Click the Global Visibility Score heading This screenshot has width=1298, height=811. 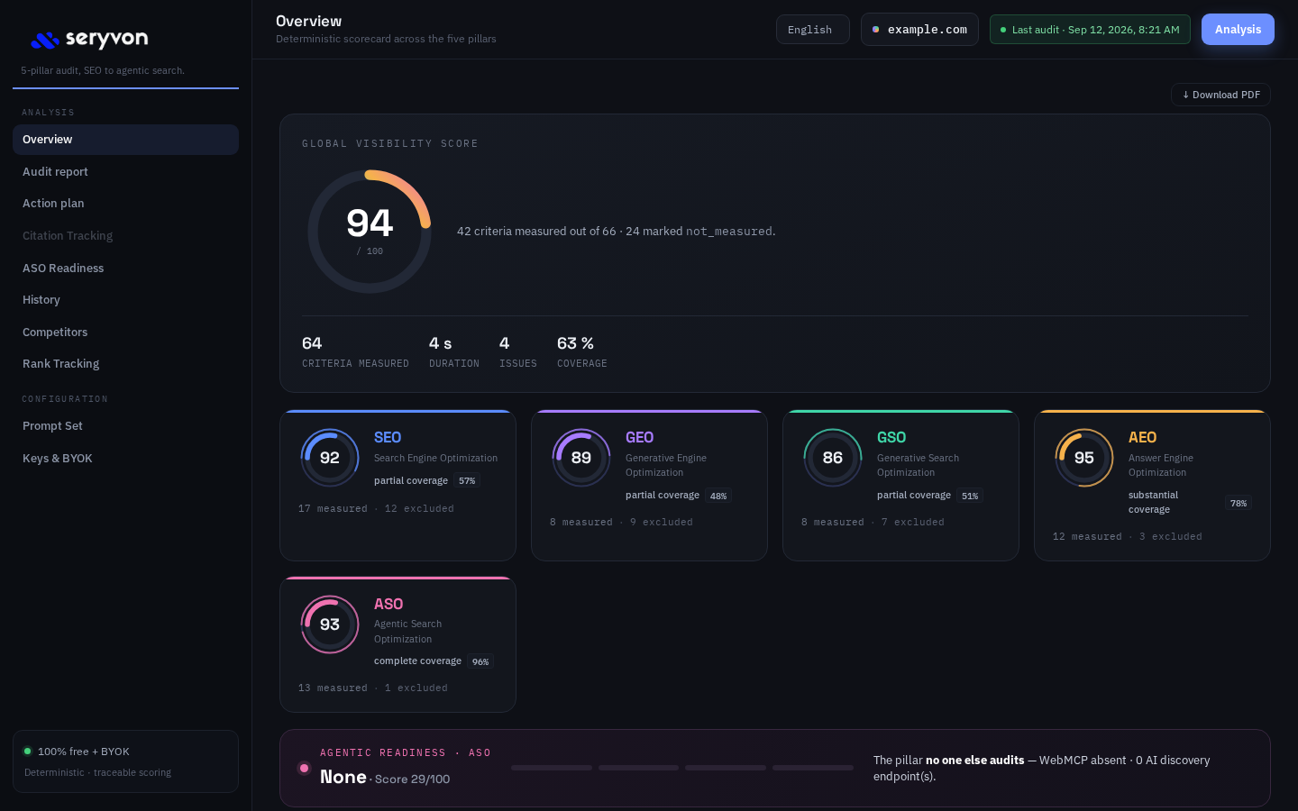point(390,144)
